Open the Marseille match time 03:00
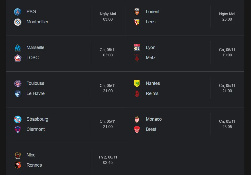This screenshot has width=251, height=175. tap(108, 55)
